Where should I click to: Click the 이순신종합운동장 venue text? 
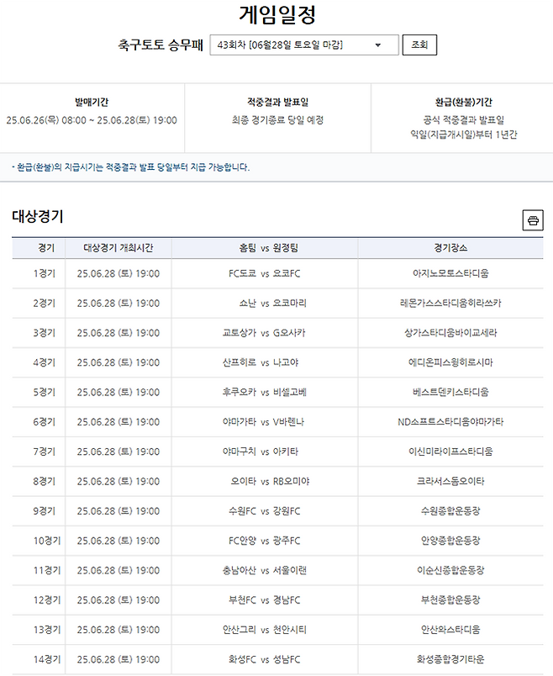(450, 570)
